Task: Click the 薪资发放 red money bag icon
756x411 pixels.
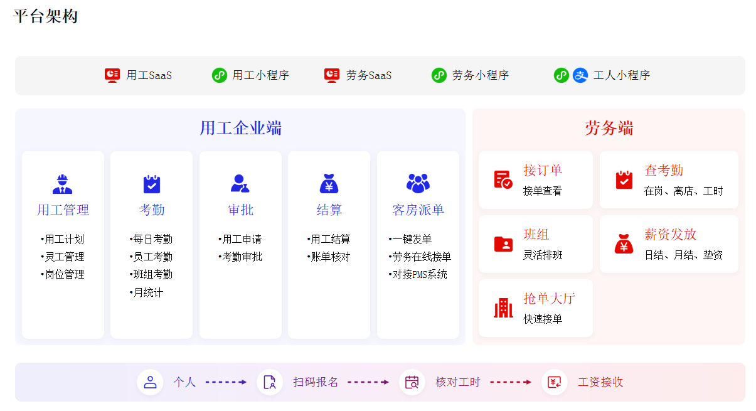Action: click(x=624, y=243)
